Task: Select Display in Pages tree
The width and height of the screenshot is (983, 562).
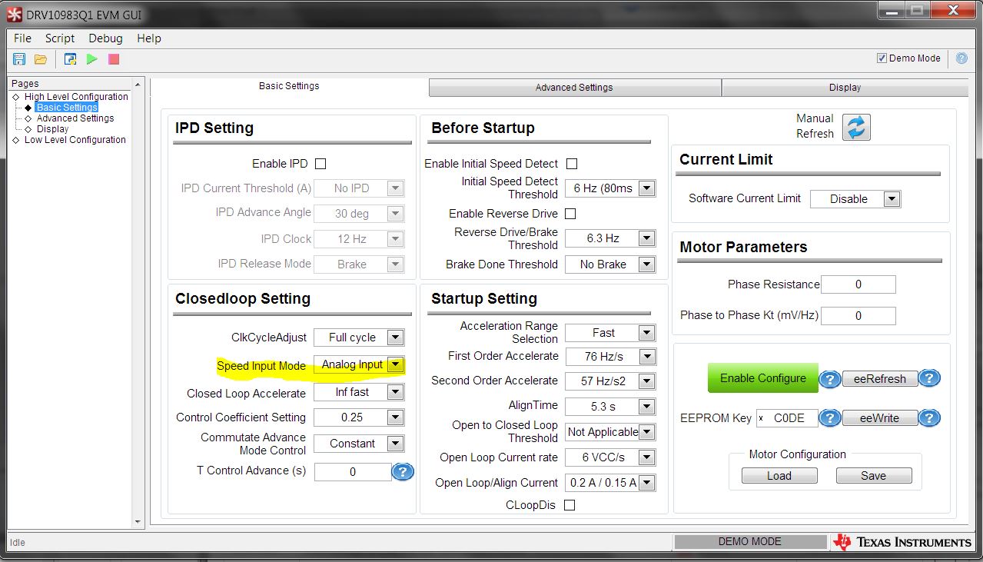Action: (52, 129)
